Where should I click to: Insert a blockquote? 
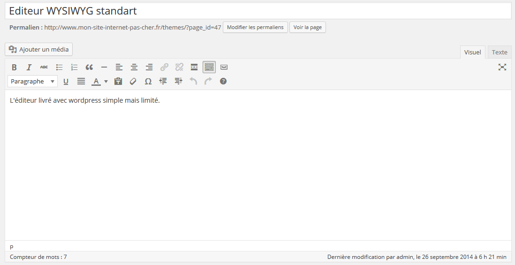pos(89,67)
